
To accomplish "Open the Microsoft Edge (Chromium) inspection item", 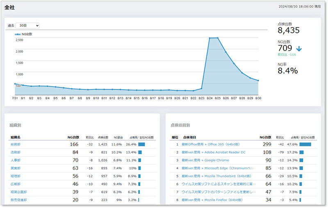I will 218,168.
